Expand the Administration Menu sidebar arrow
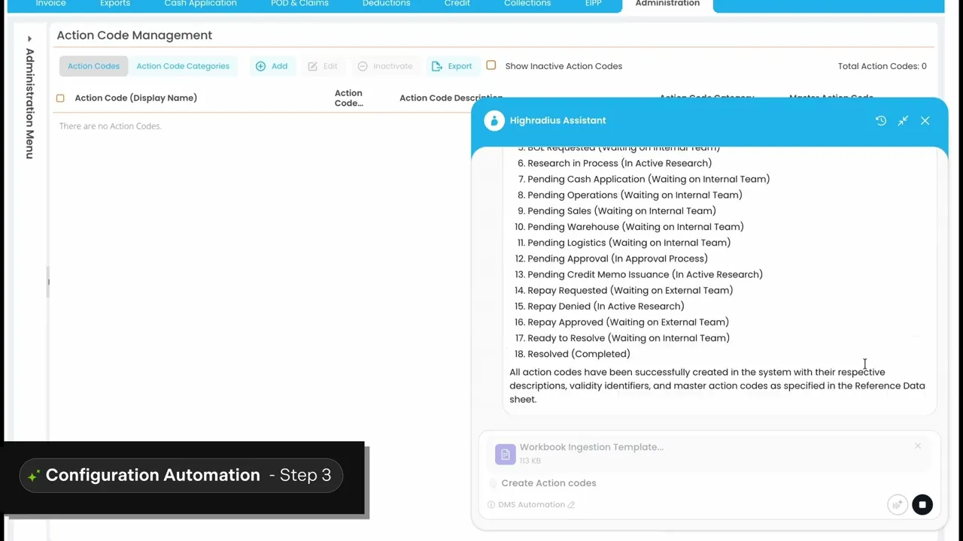 pyautogui.click(x=29, y=39)
